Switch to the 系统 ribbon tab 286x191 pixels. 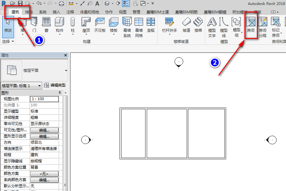click(43, 12)
